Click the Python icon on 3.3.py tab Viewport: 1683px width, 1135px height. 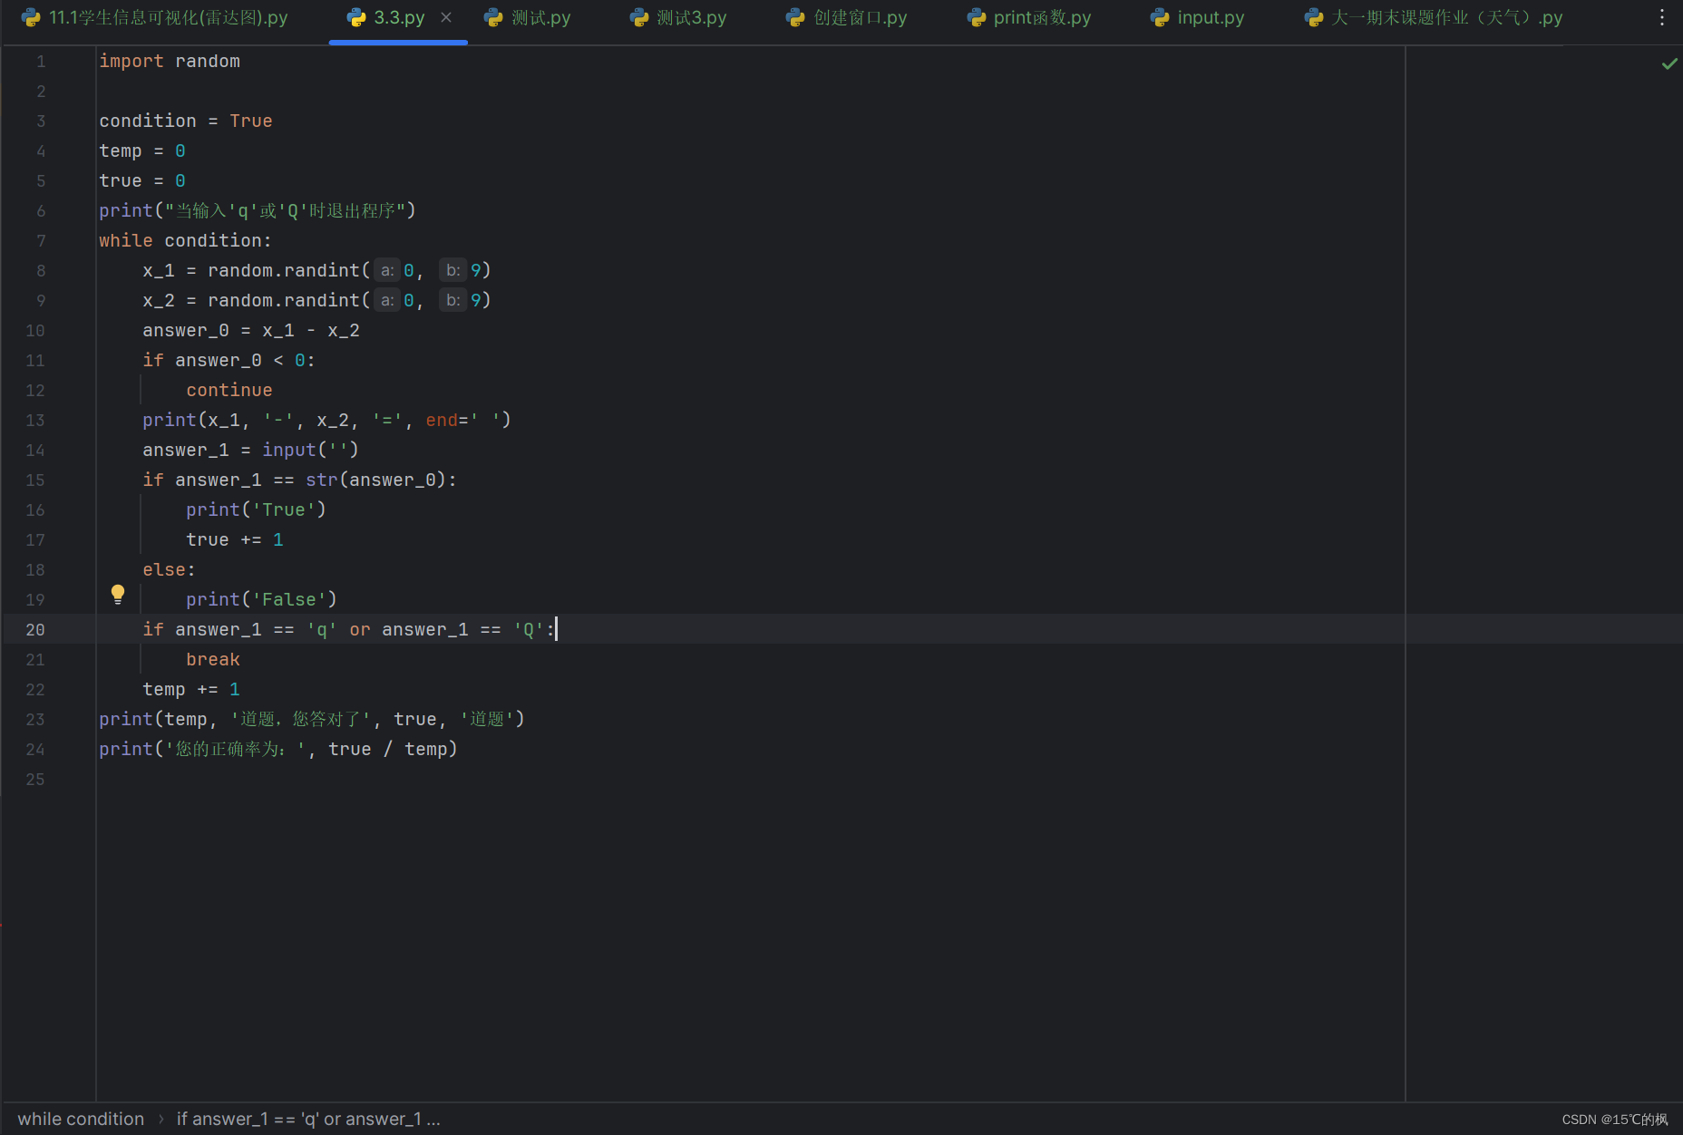[356, 17]
